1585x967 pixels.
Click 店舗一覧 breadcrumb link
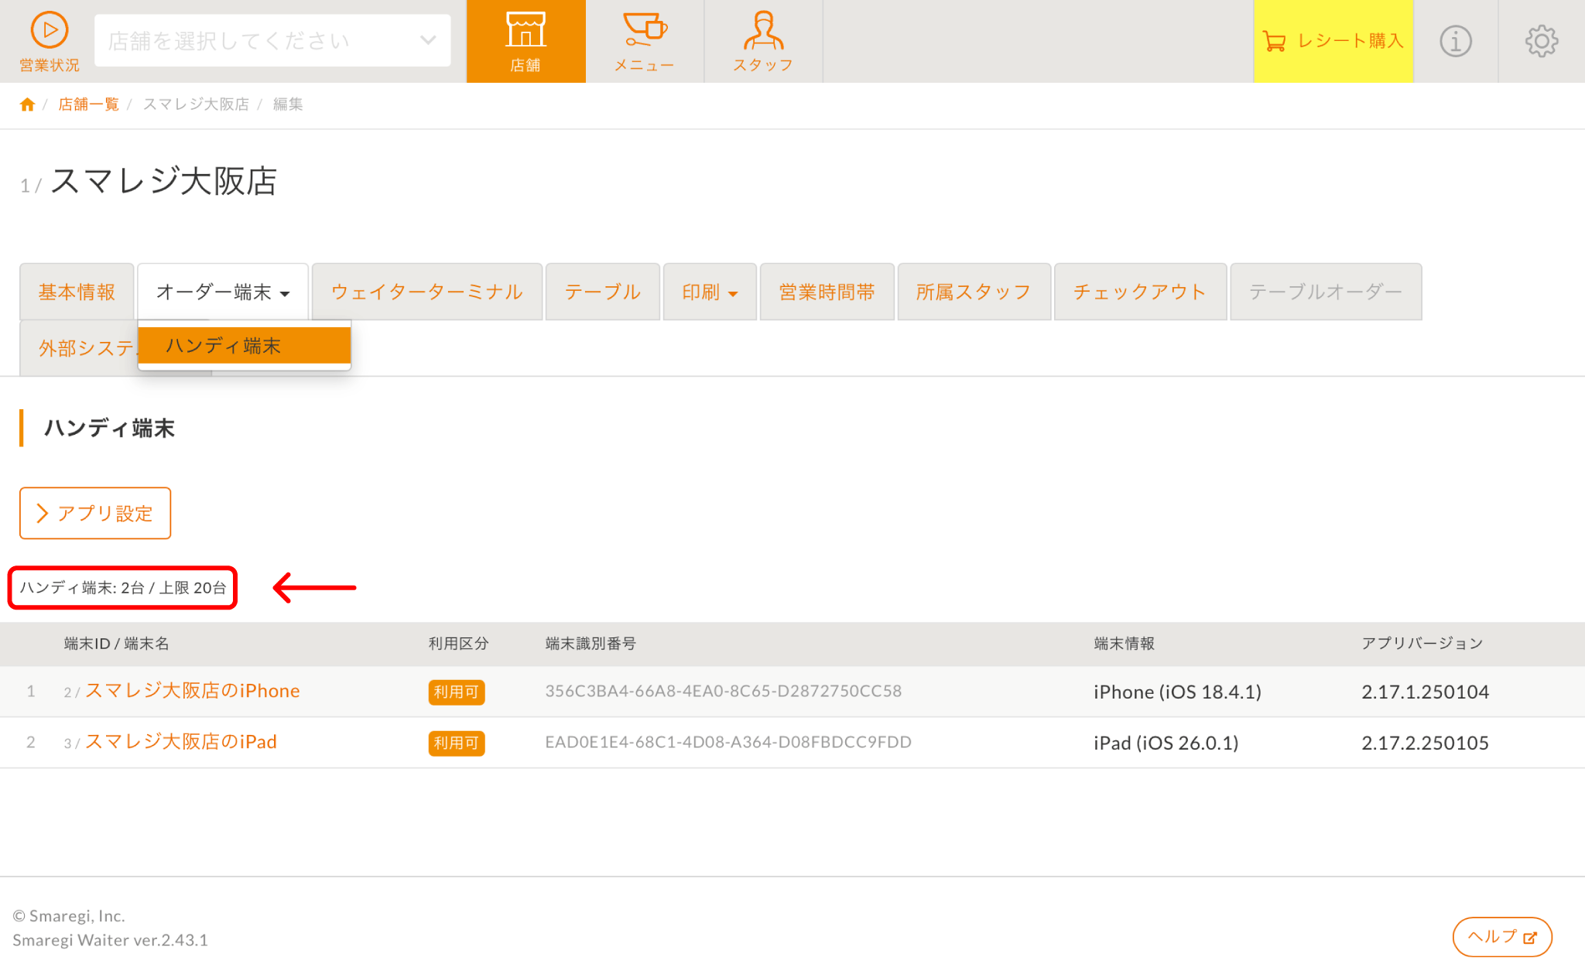[x=88, y=104]
